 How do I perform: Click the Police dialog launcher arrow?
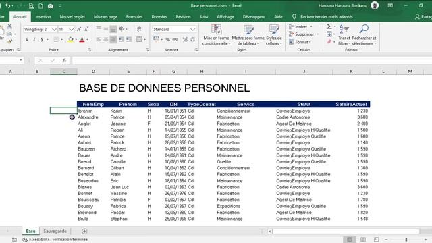coord(90,50)
